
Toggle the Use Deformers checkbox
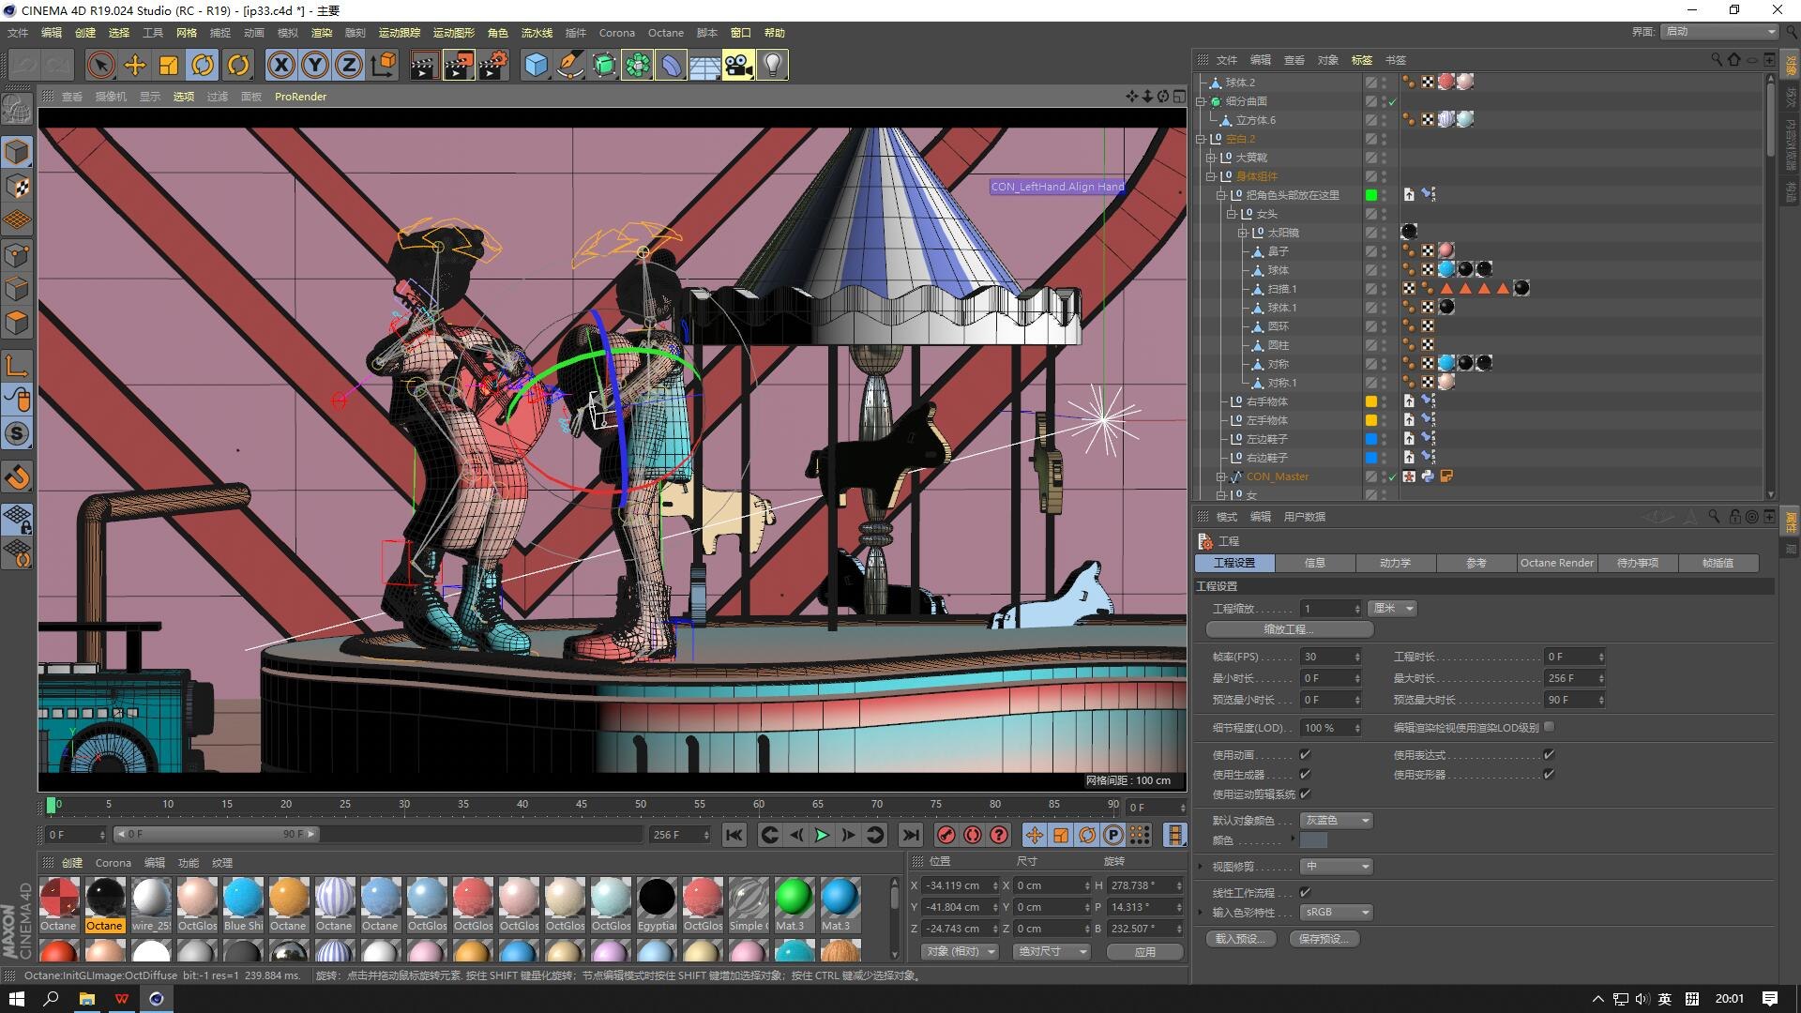point(1549,774)
